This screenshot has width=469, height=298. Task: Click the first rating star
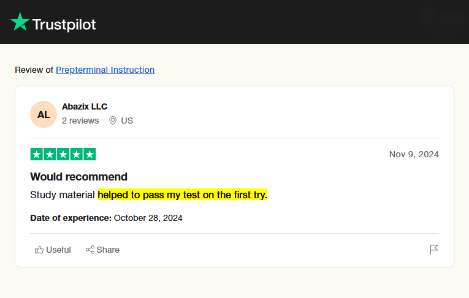[x=37, y=154]
